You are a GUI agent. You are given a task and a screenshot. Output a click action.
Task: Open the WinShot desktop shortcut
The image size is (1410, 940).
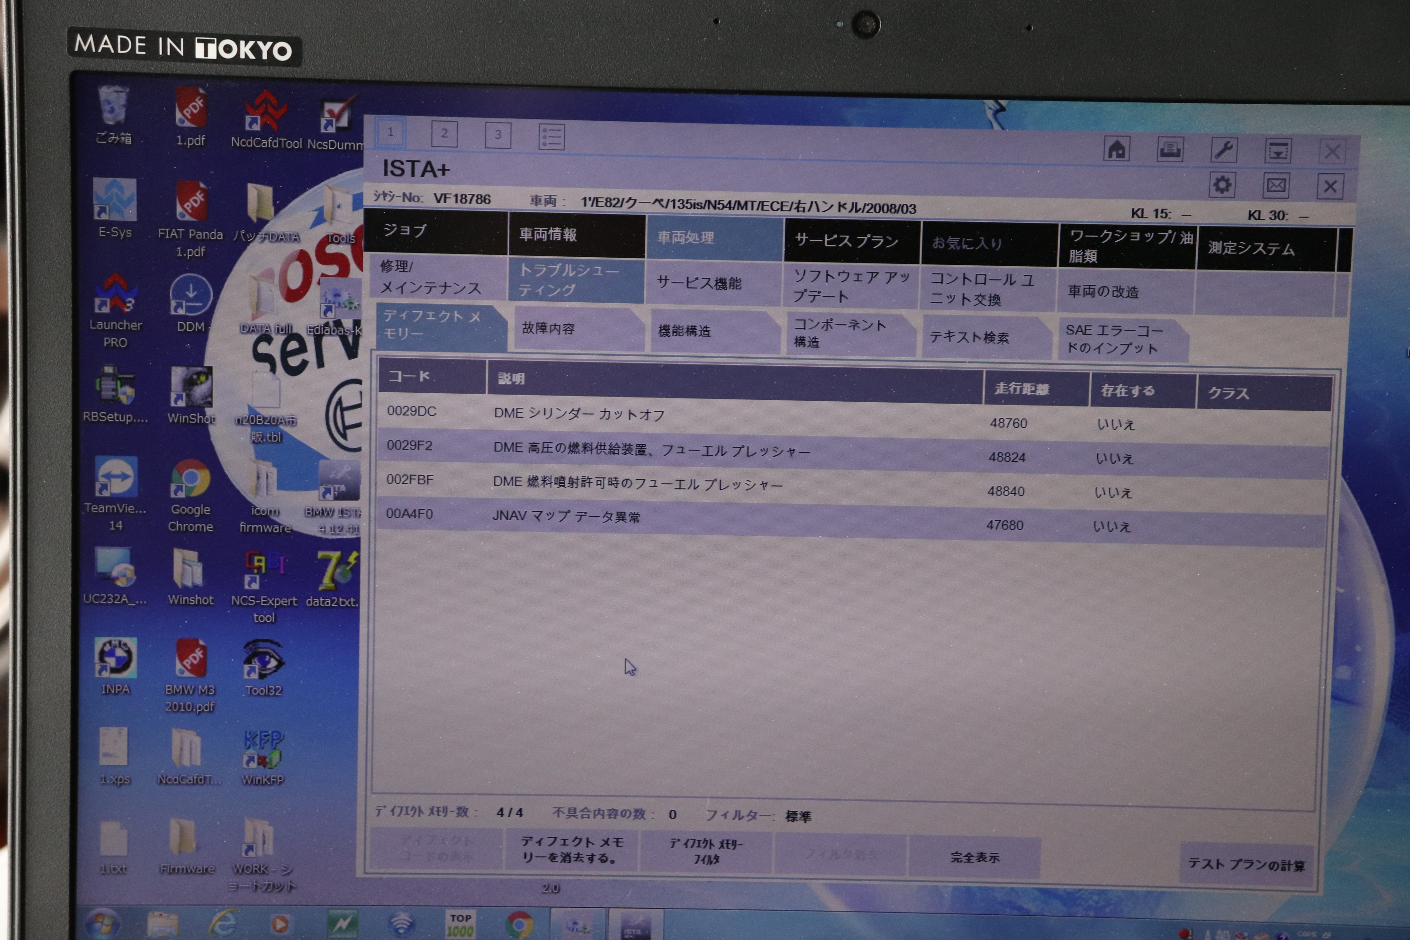click(190, 396)
